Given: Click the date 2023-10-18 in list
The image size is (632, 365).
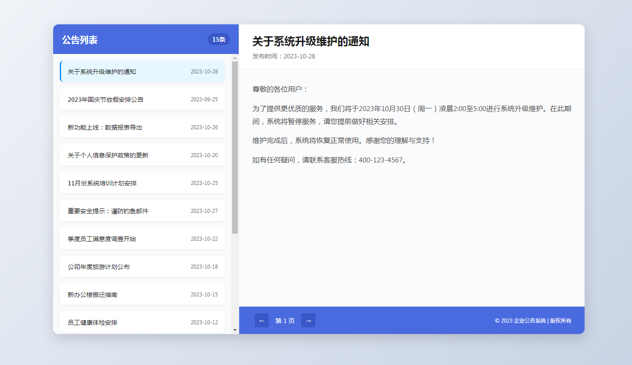Looking at the screenshot, I should click(204, 266).
